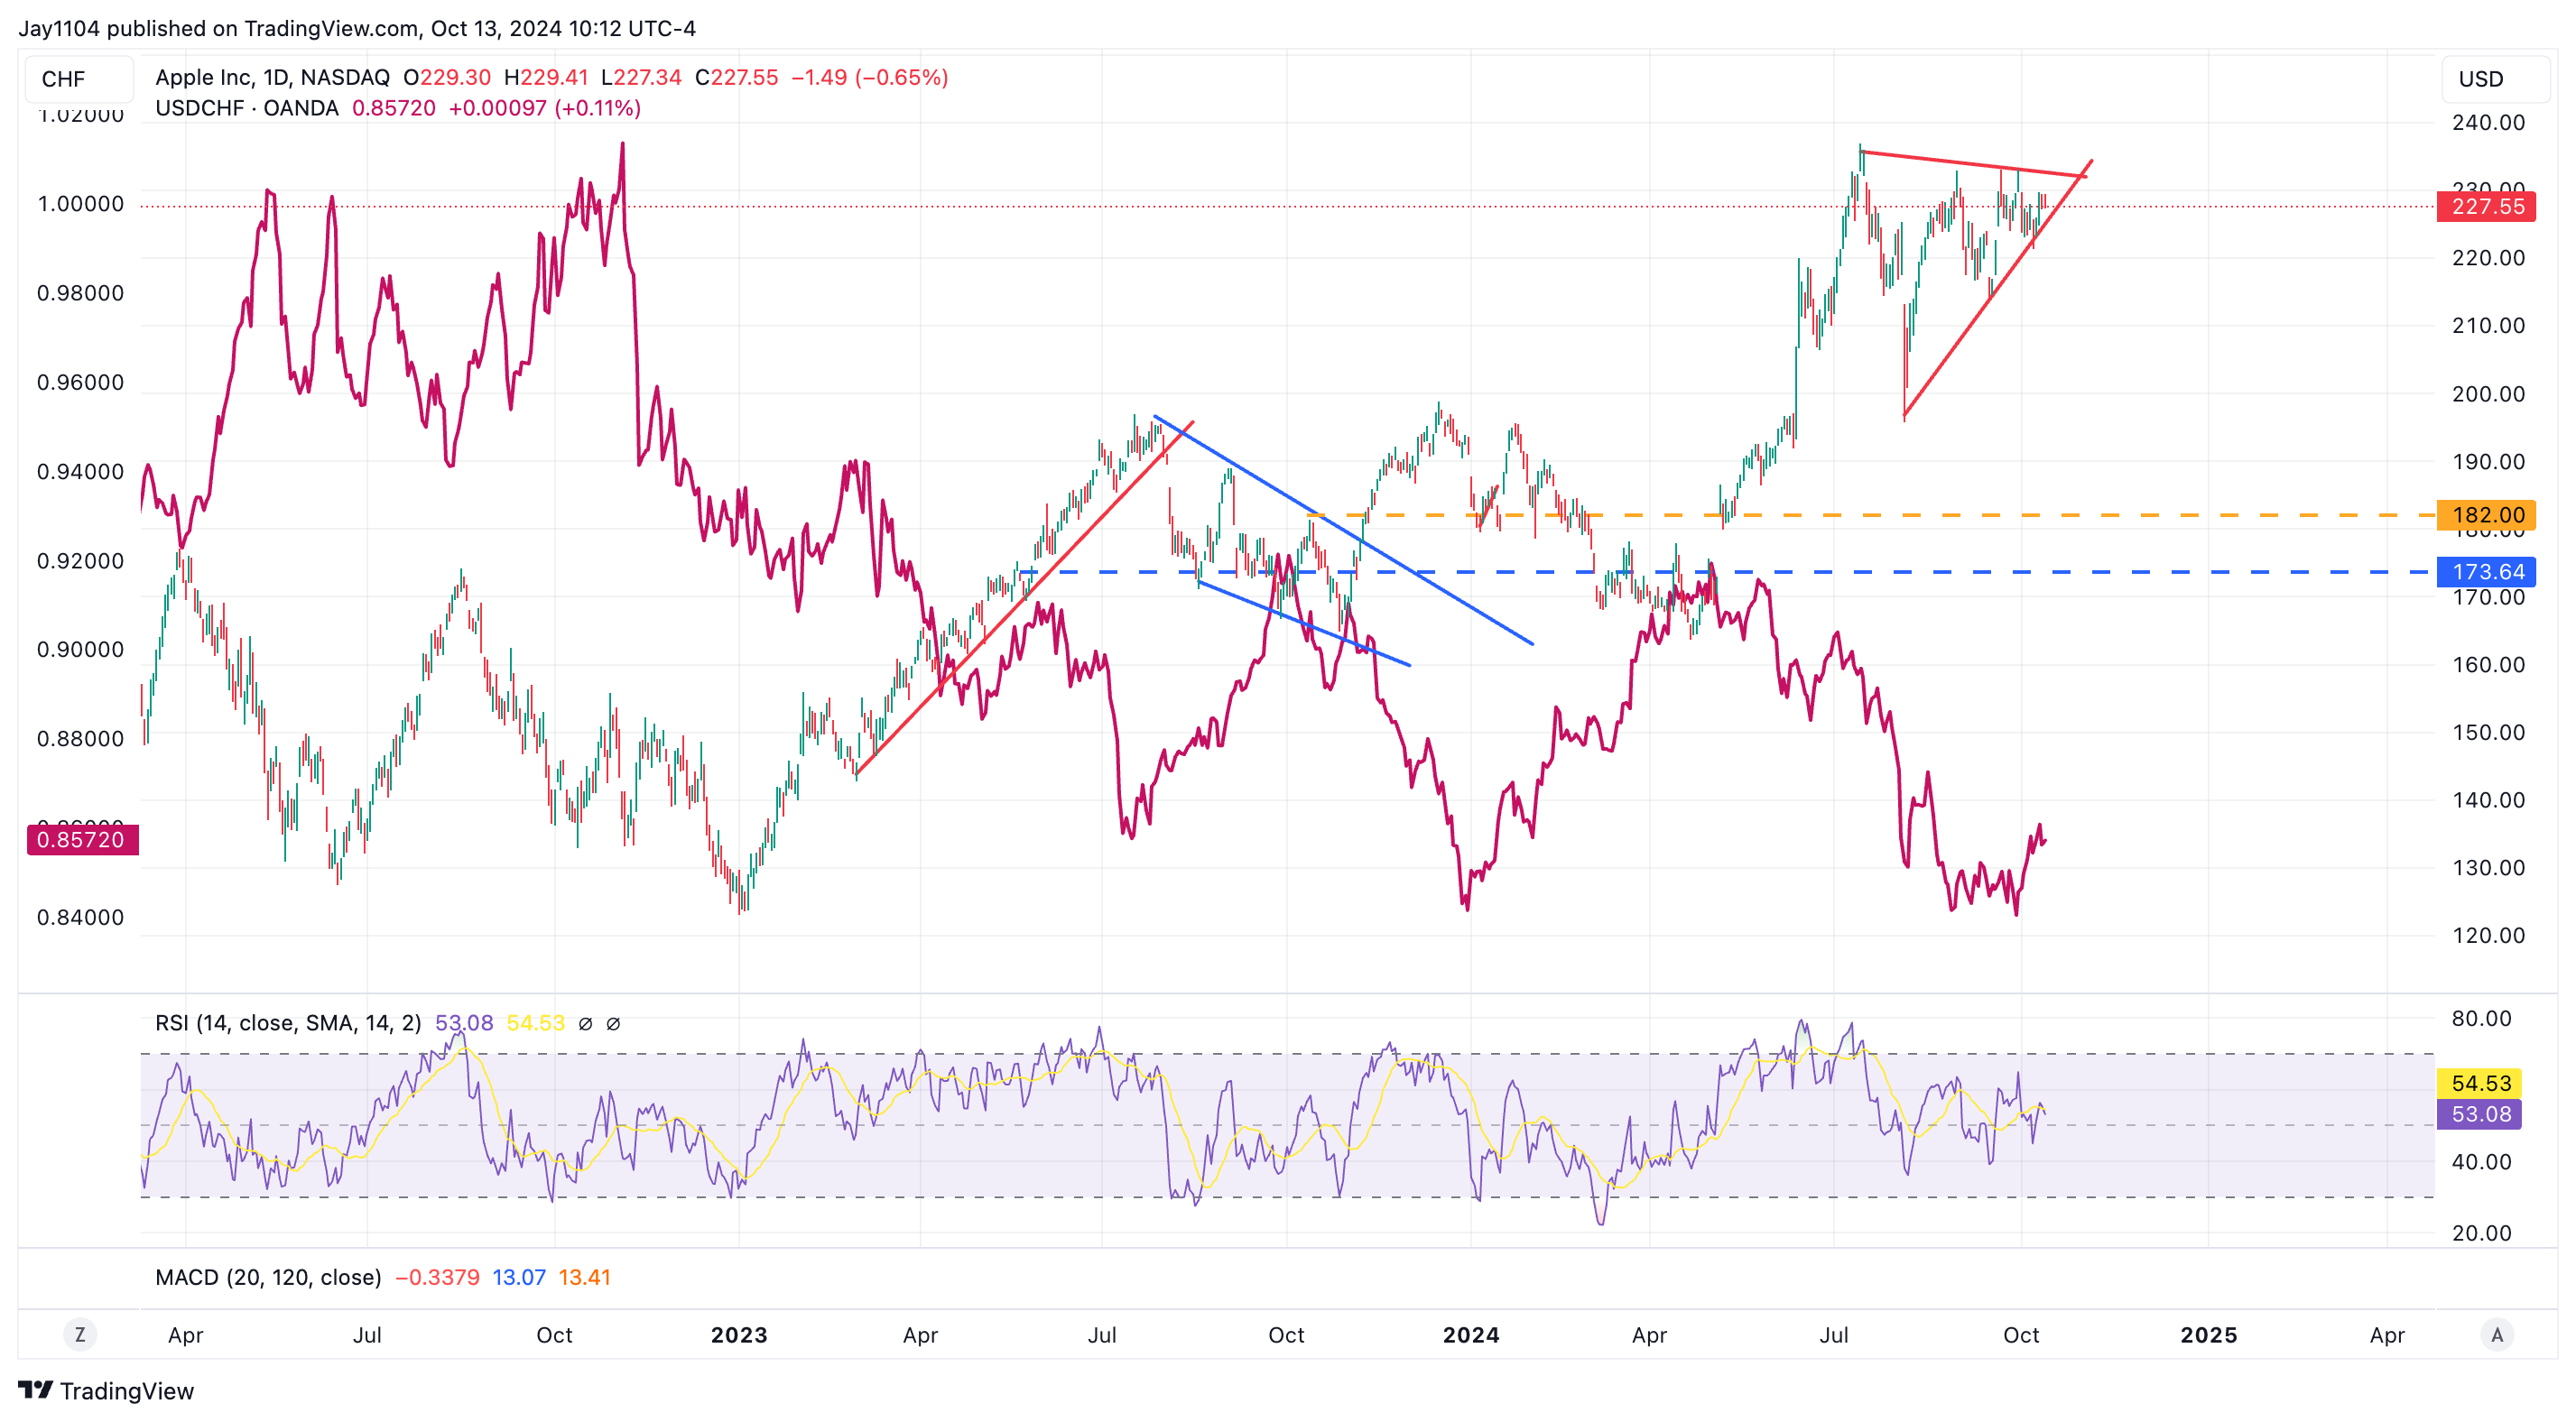Click the MACD value 13.41
This screenshot has height=1422, width=2576.
584,1276
